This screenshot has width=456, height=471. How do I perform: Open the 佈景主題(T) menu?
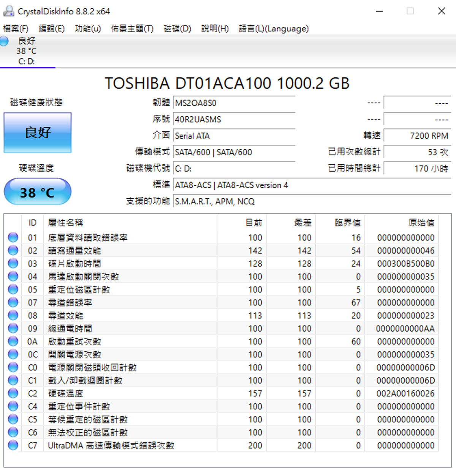pyautogui.click(x=132, y=28)
